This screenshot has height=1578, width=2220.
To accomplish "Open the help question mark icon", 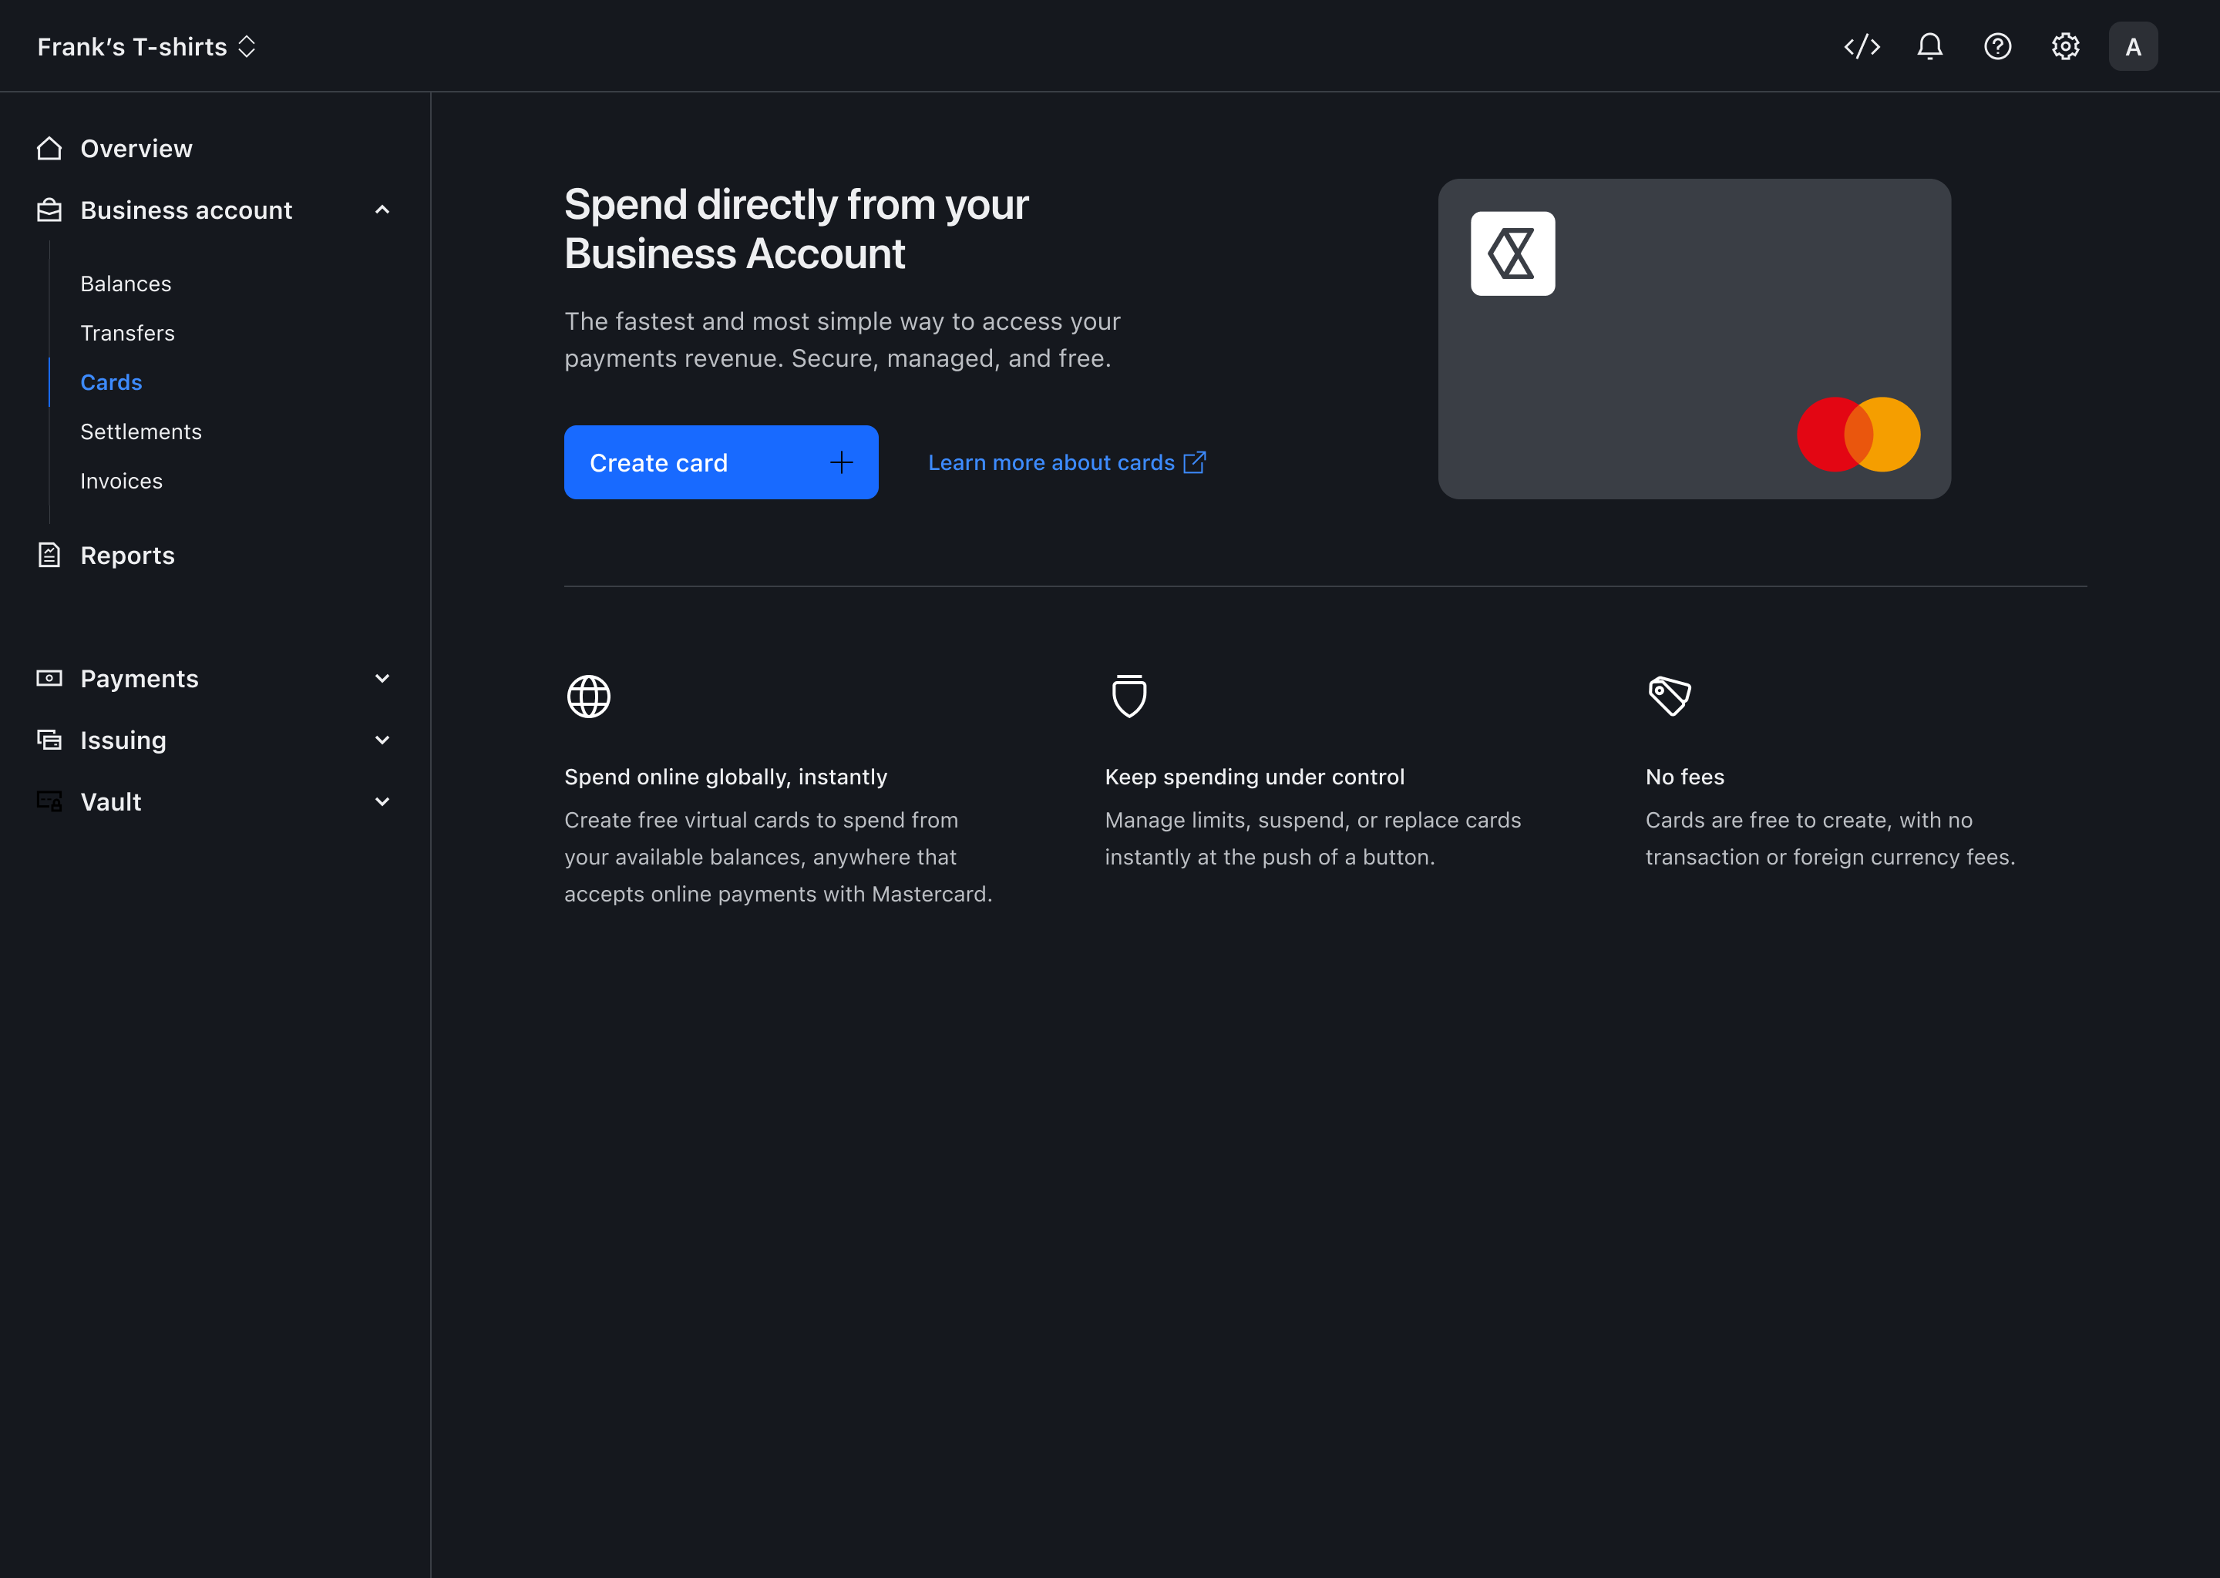I will coord(1997,47).
